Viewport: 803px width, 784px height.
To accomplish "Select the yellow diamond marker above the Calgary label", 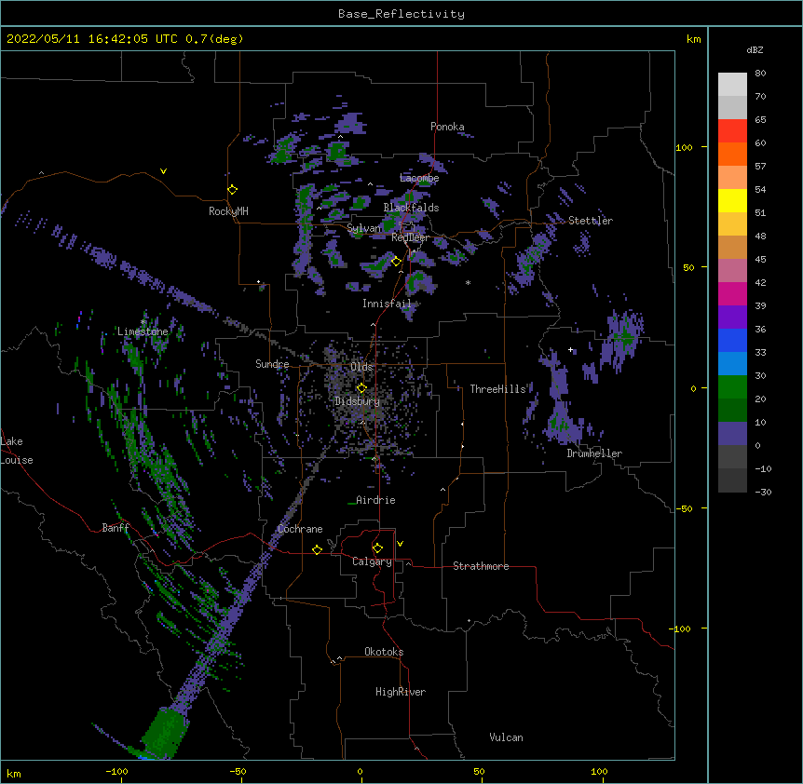I will pyautogui.click(x=377, y=548).
